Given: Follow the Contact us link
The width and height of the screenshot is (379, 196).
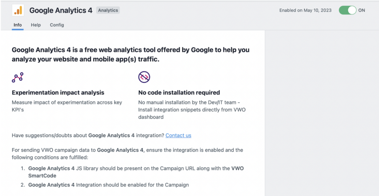Looking at the screenshot, I should click(x=178, y=135).
